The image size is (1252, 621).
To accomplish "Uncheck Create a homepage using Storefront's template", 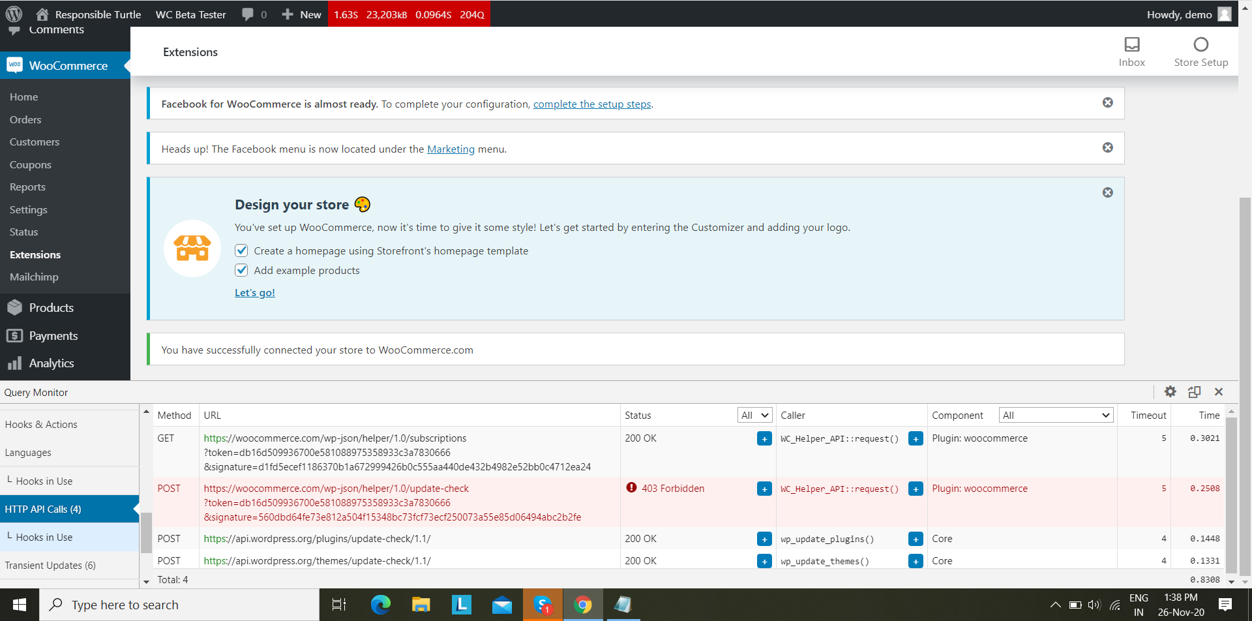I will click(241, 250).
